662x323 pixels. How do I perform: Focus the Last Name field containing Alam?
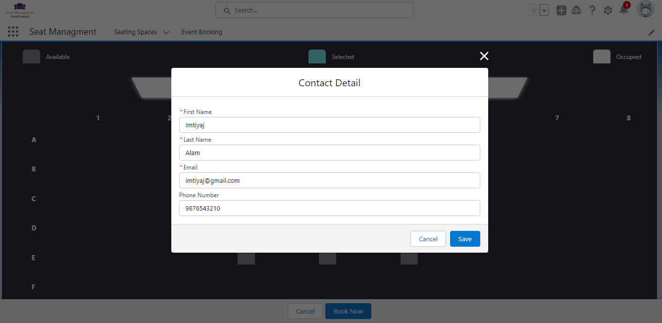pos(329,153)
